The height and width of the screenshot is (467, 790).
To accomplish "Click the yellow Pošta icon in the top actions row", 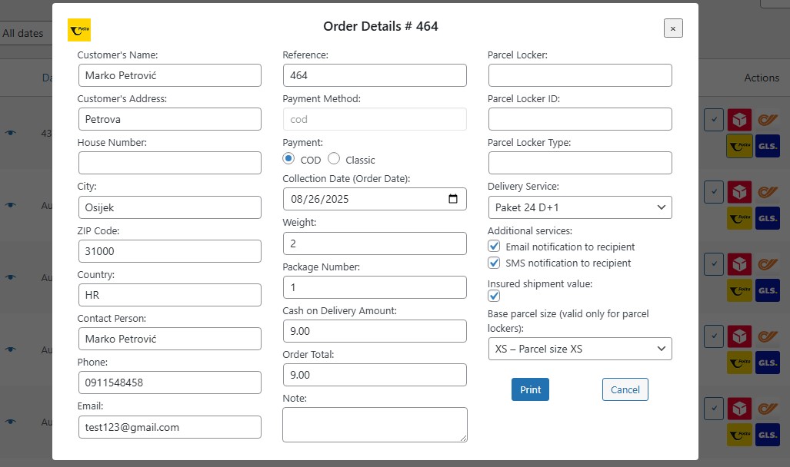I will click(739, 146).
